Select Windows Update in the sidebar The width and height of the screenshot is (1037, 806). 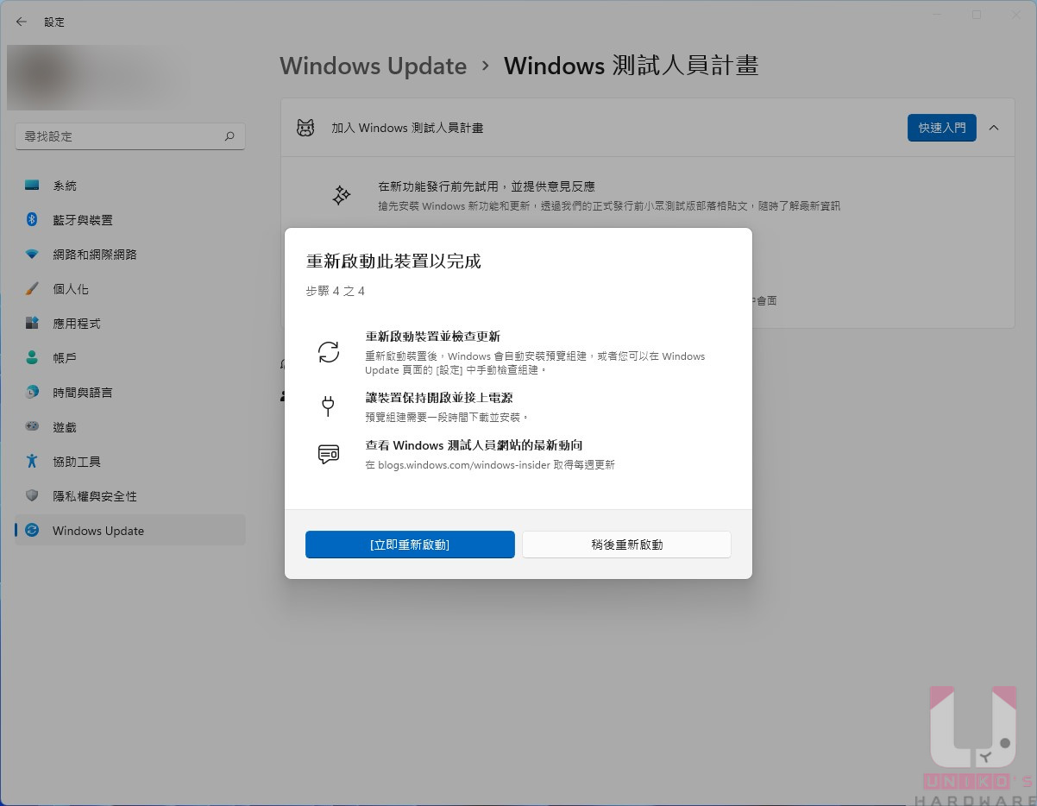[x=130, y=531]
